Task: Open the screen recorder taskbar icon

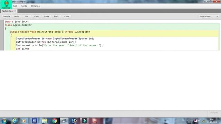Action: tap(75, 121)
